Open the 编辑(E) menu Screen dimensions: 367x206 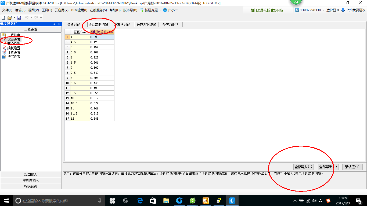click(x=20, y=10)
